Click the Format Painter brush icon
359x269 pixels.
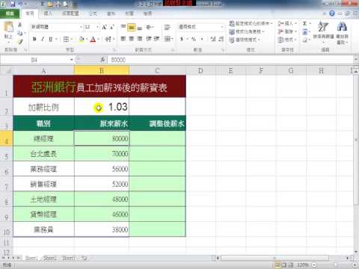tap(20, 42)
